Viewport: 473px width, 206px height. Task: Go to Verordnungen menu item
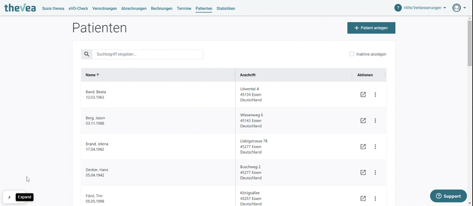[x=104, y=8]
